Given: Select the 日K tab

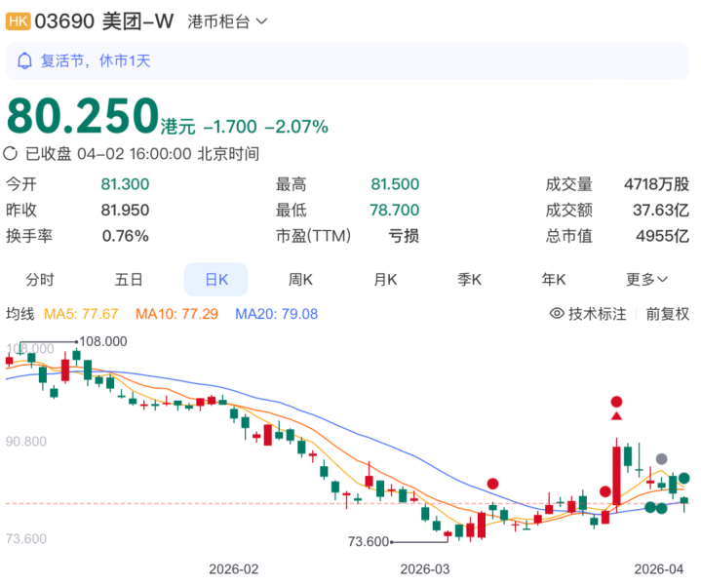Looking at the screenshot, I should [216, 280].
